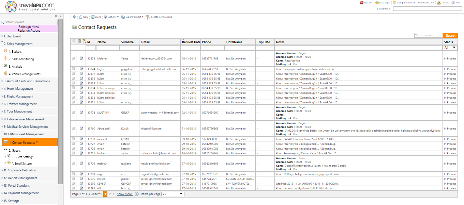Click the Name column filter field
464x205 pixels.
pyautogui.click(x=108, y=48)
